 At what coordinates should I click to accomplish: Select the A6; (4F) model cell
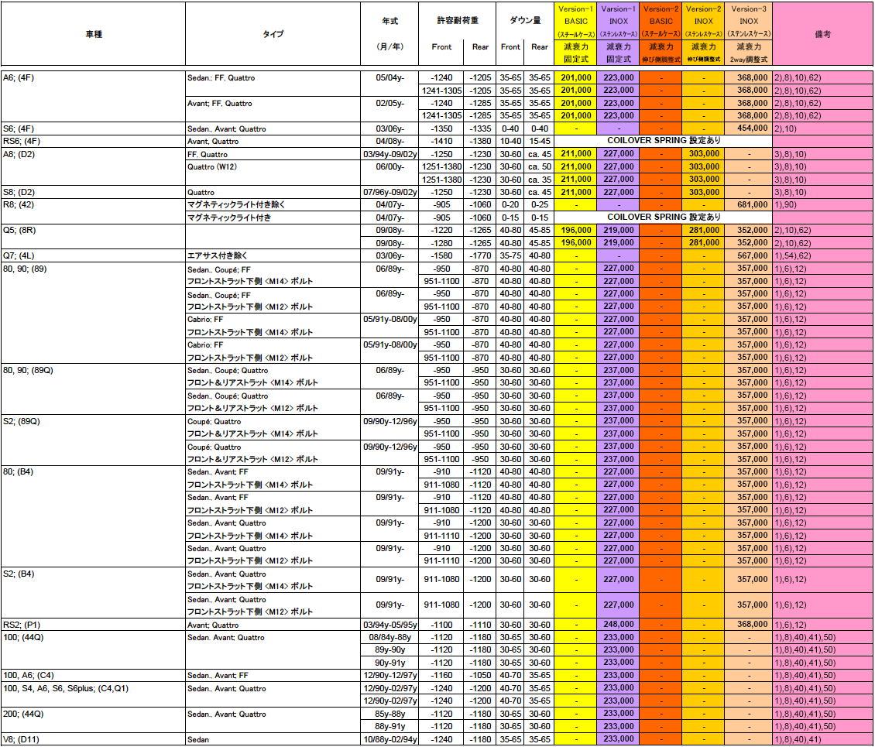click(x=93, y=97)
